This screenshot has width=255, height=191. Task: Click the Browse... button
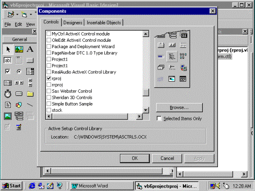coord(179,107)
